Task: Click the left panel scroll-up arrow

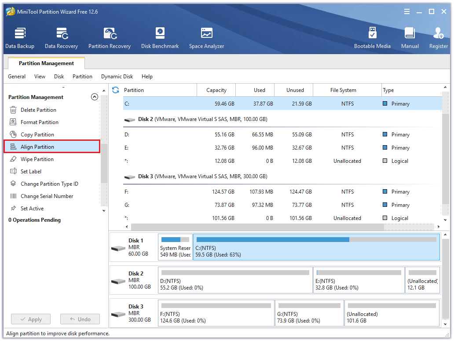Action: (104, 91)
